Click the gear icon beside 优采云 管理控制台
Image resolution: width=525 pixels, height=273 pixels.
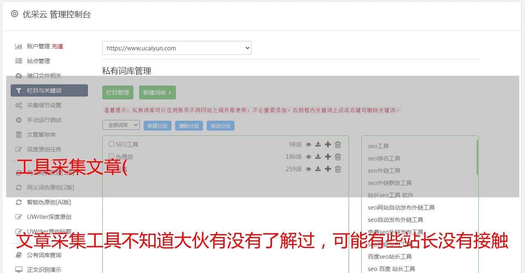click(x=15, y=14)
